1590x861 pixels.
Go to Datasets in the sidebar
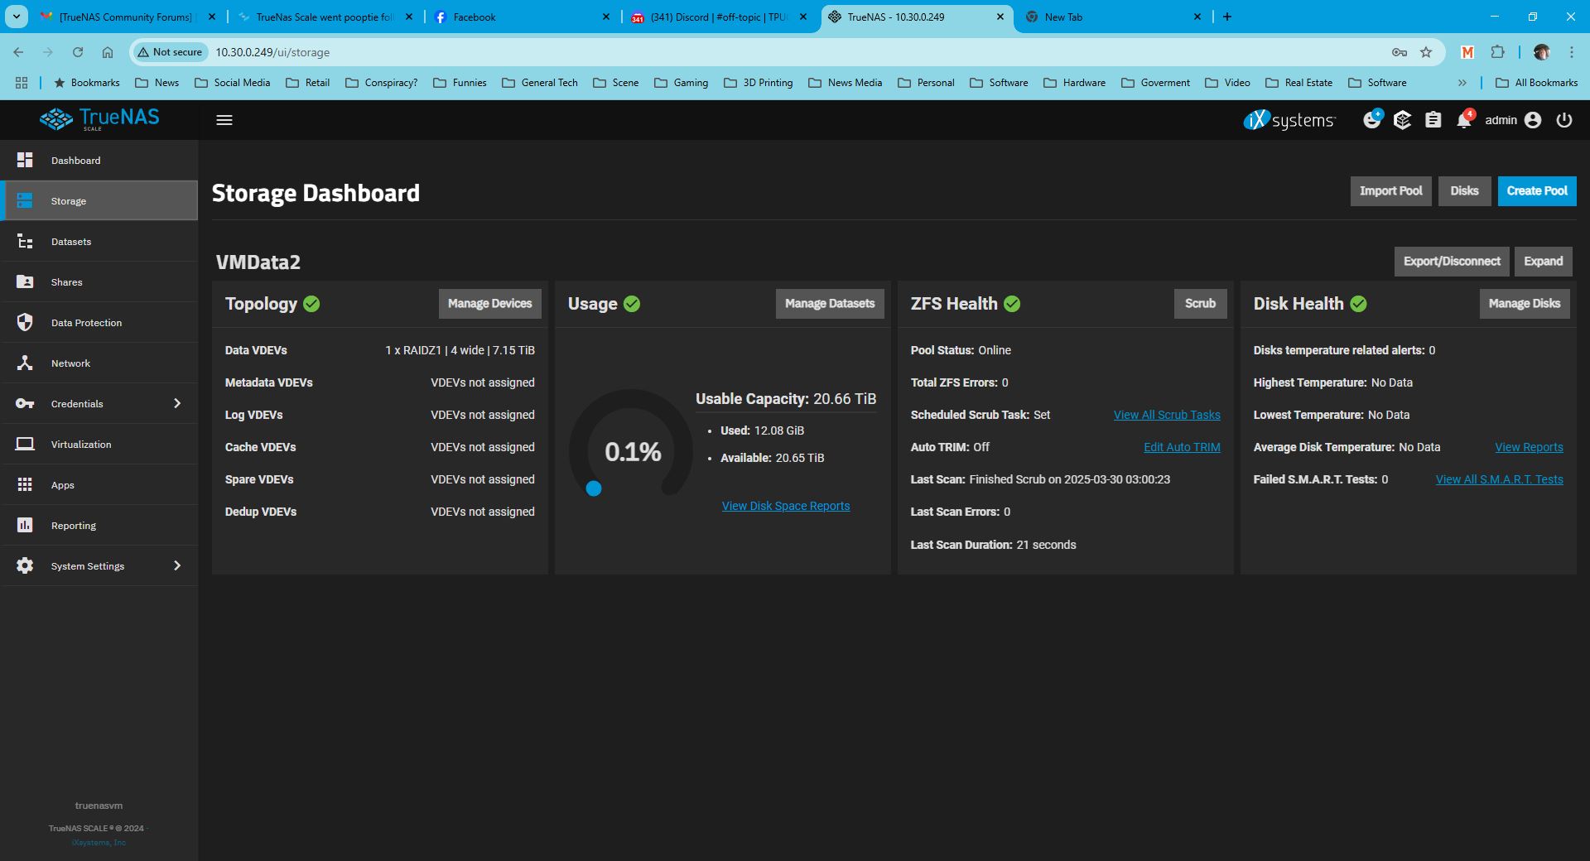(x=71, y=242)
